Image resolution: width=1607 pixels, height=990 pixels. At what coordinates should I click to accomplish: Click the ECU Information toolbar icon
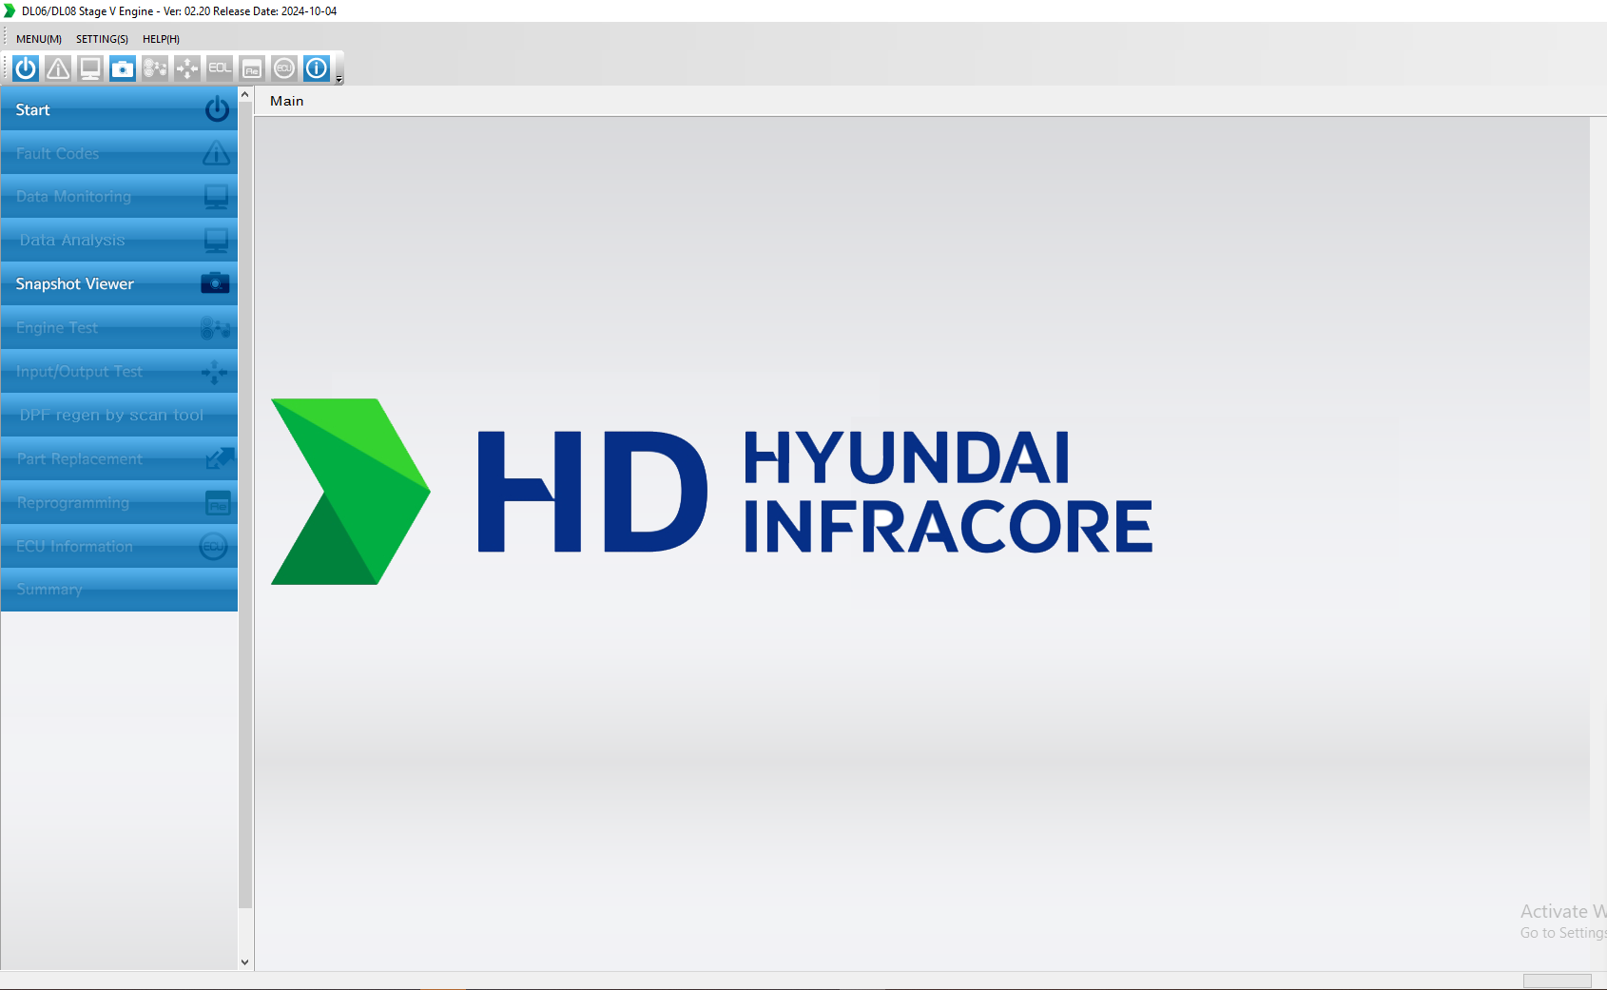[x=284, y=68]
